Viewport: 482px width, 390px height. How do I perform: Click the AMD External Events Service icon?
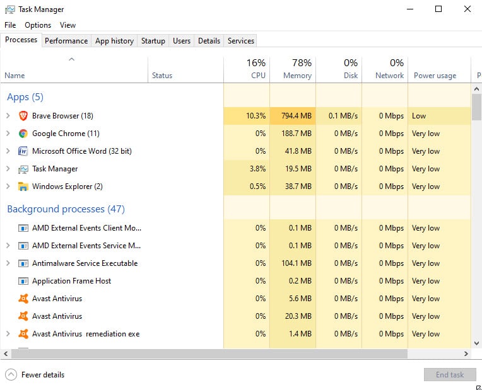tap(23, 246)
